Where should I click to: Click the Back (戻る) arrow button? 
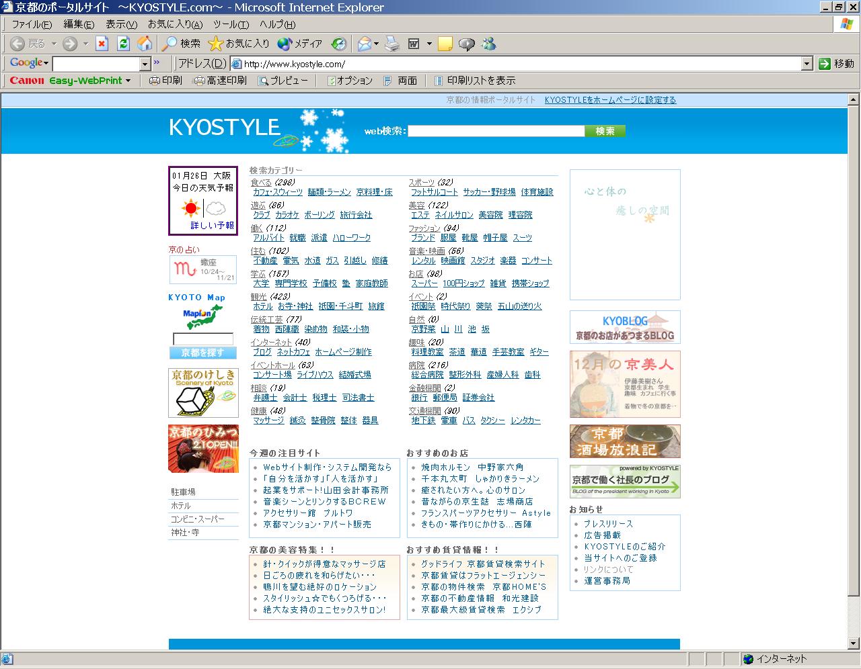(x=28, y=44)
